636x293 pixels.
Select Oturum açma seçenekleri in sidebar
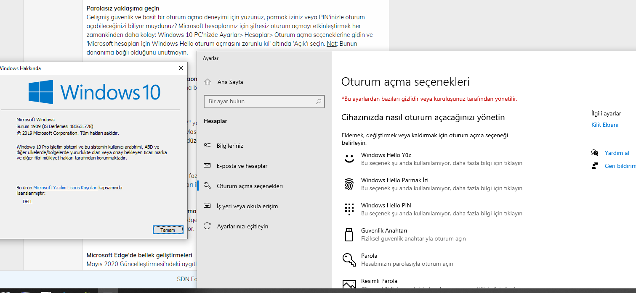pyautogui.click(x=250, y=186)
